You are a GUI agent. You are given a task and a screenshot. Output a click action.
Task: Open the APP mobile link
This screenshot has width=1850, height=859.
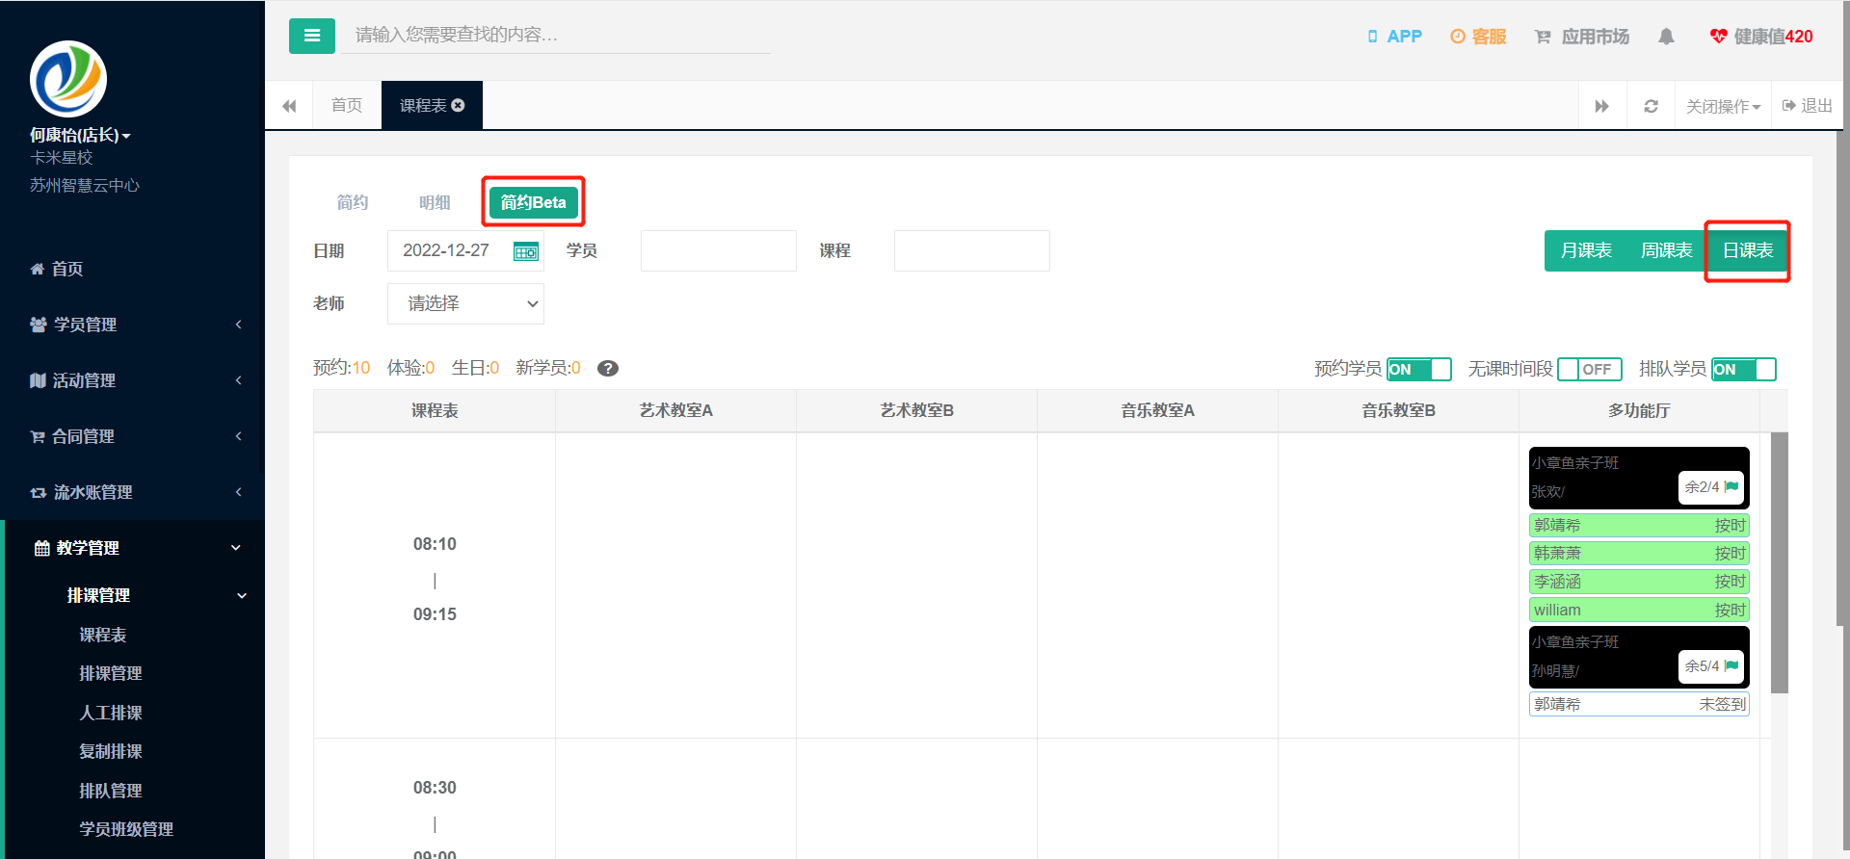pos(1394,37)
